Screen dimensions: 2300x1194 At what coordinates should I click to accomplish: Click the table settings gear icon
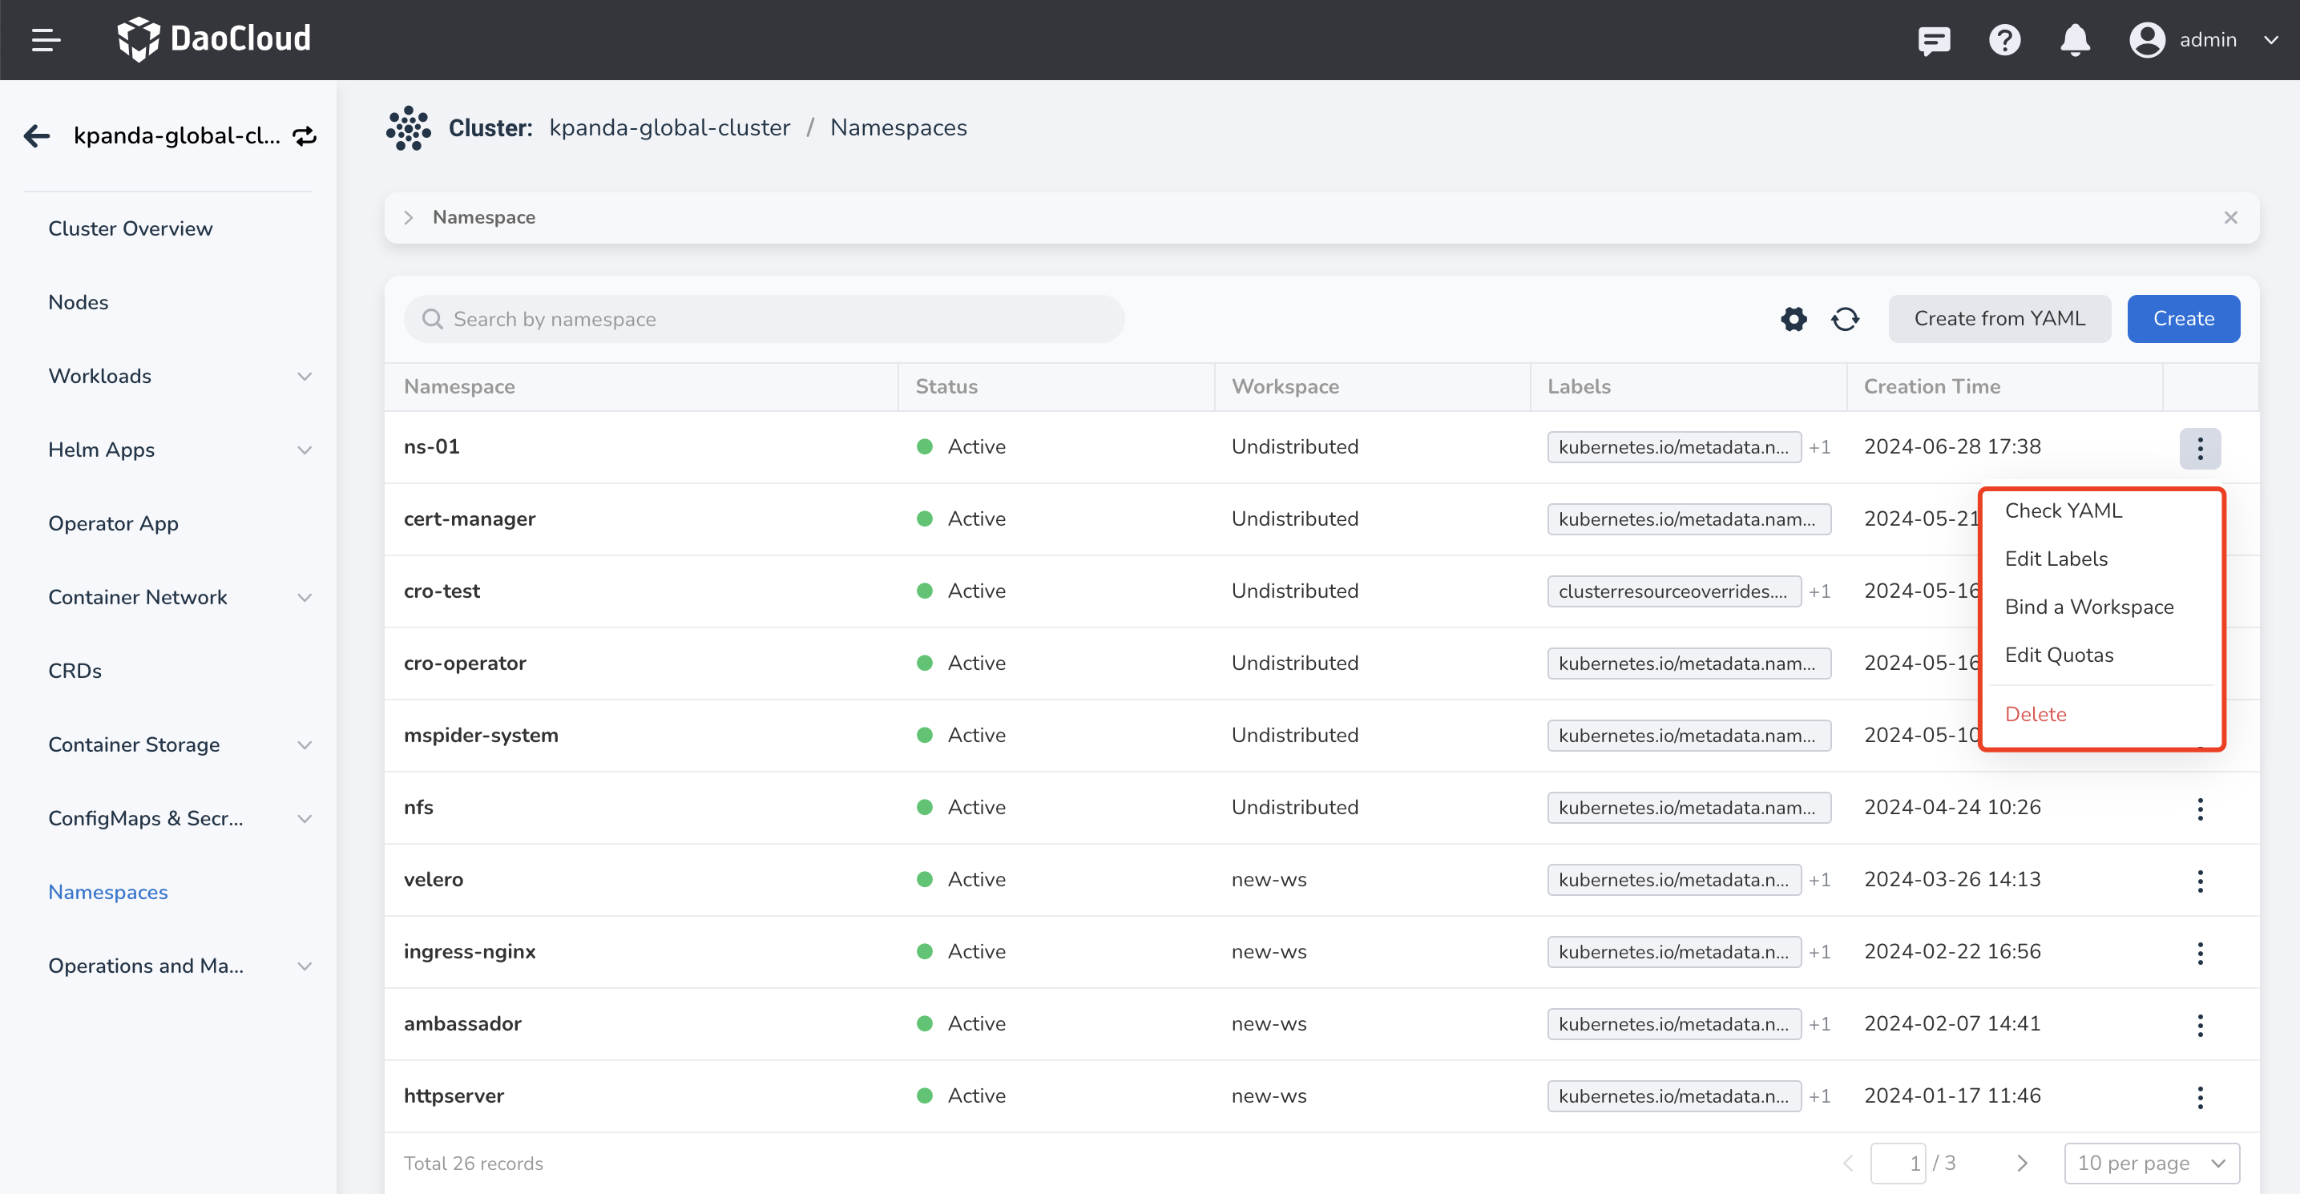[x=1793, y=319]
